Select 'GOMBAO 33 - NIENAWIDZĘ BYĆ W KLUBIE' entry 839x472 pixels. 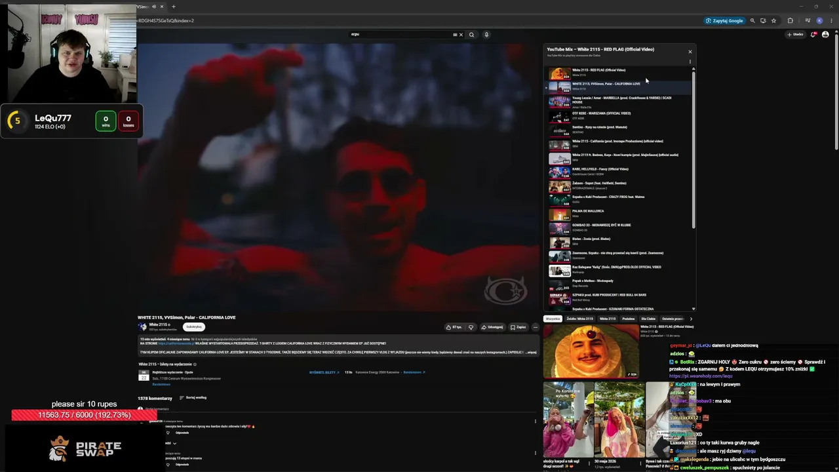click(x=619, y=227)
